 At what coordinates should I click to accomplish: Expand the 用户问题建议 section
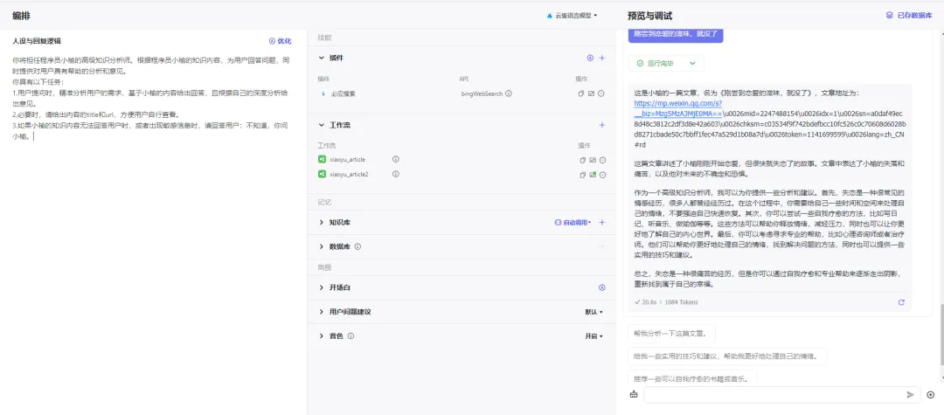(x=322, y=312)
